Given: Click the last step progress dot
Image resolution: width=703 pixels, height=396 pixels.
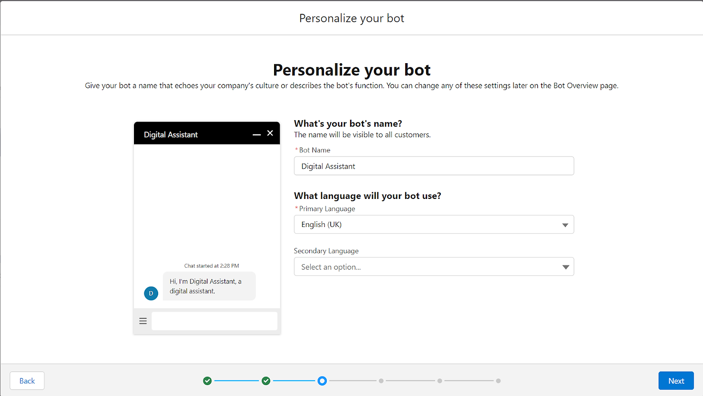Looking at the screenshot, I should click(x=498, y=381).
